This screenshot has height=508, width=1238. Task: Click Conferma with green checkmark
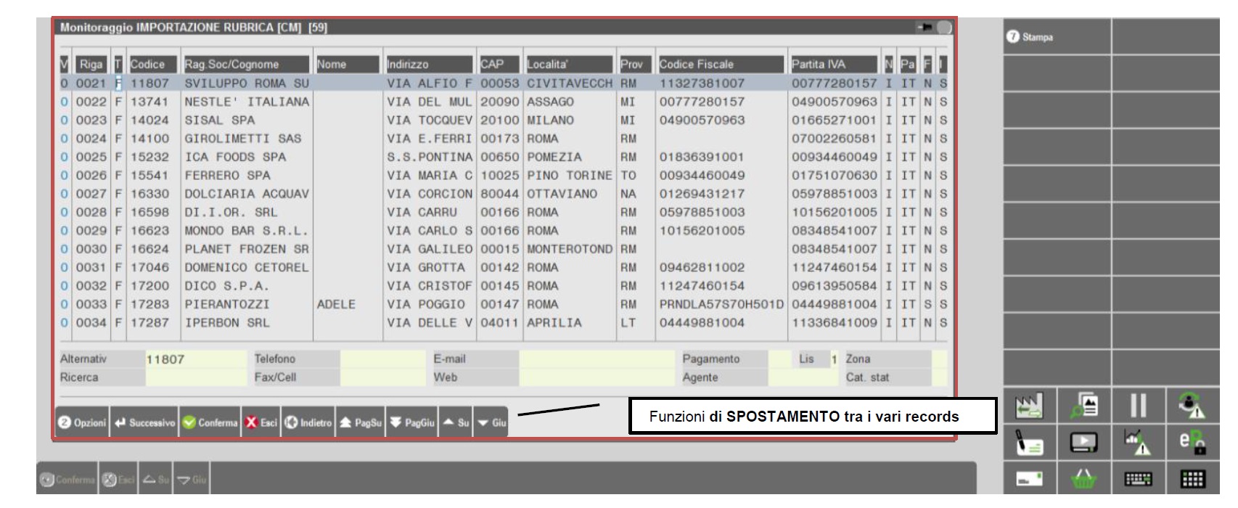[x=210, y=422]
